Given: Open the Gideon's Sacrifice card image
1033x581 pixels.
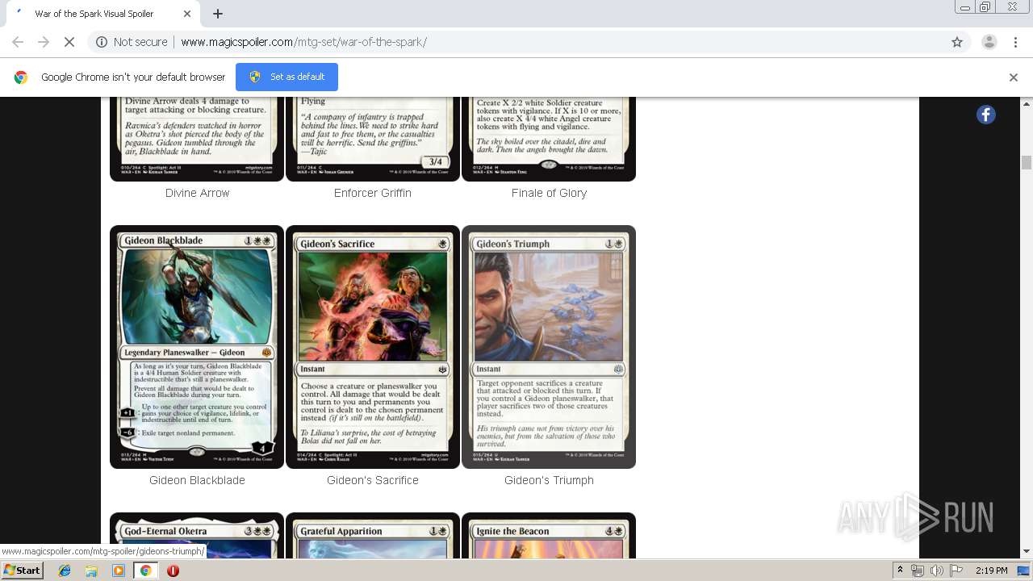Looking at the screenshot, I should click(x=373, y=347).
